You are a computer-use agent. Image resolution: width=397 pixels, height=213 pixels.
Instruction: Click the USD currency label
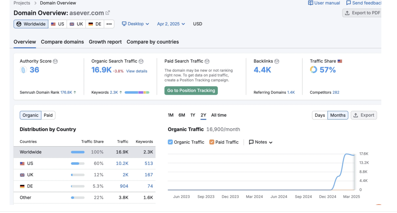click(198, 24)
